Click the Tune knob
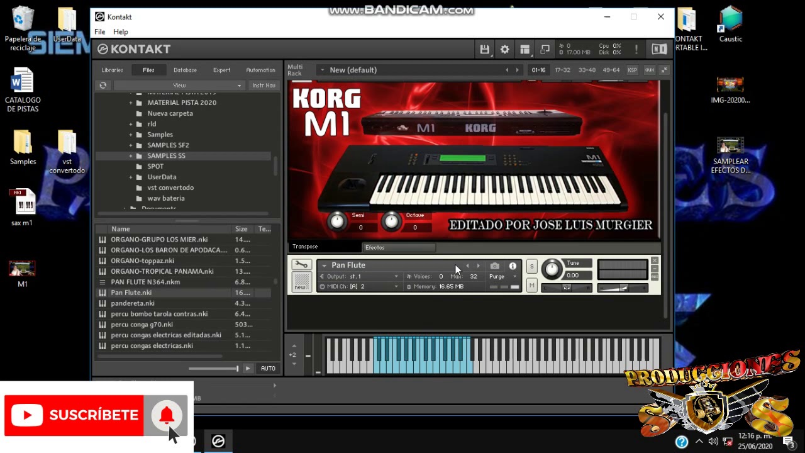This screenshot has width=805, height=453. [x=552, y=269]
